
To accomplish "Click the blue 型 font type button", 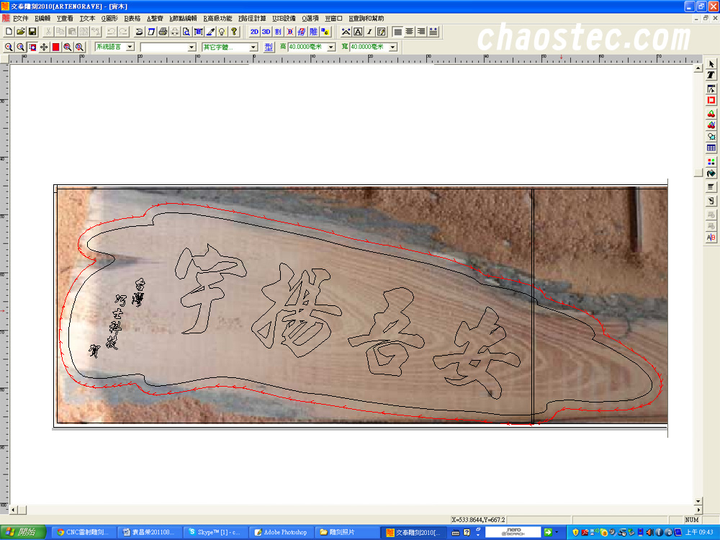I will point(269,47).
